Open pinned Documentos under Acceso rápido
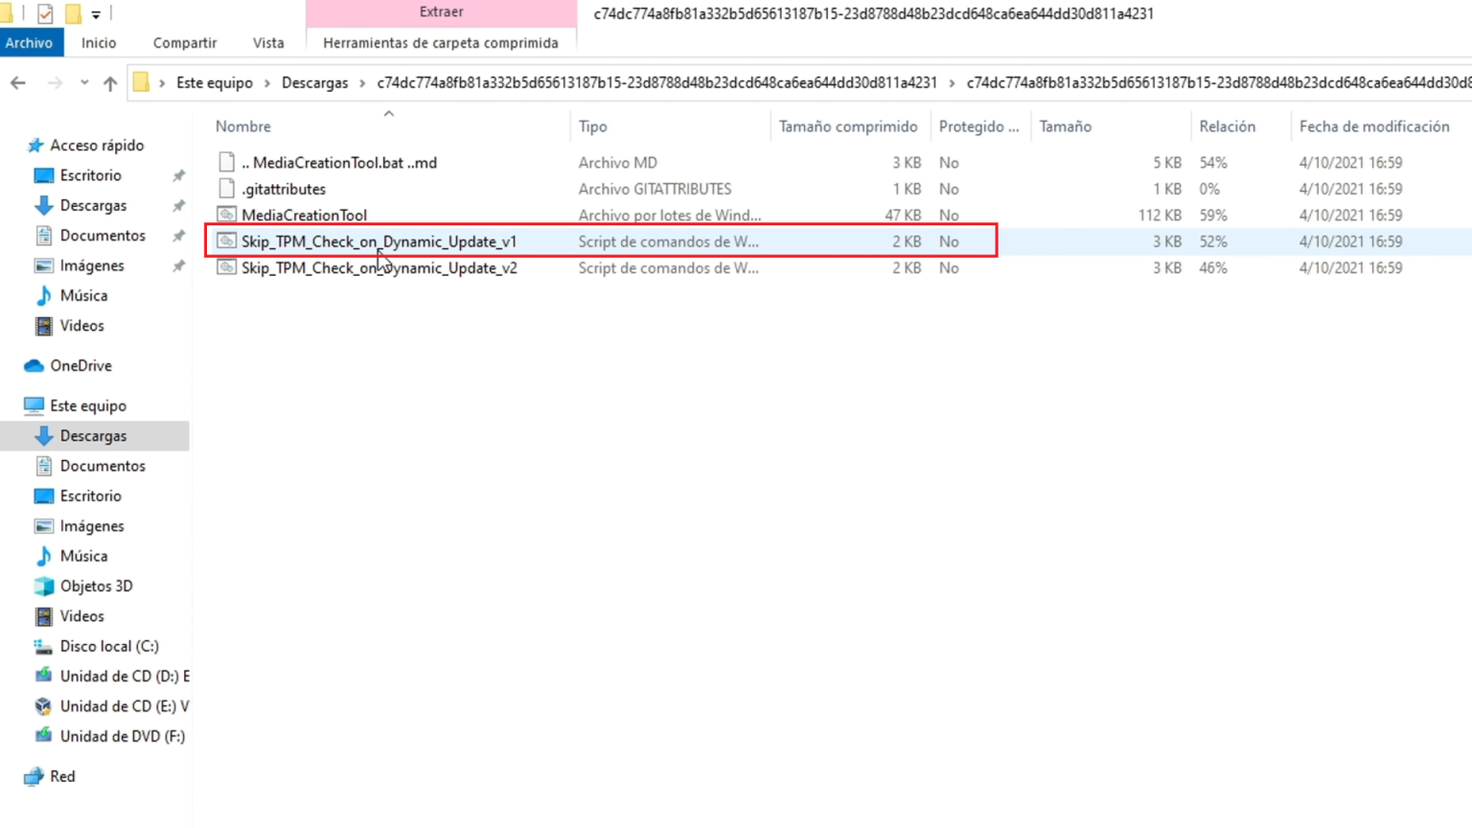Viewport: 1472px width, 828px height. pos(103,236)
